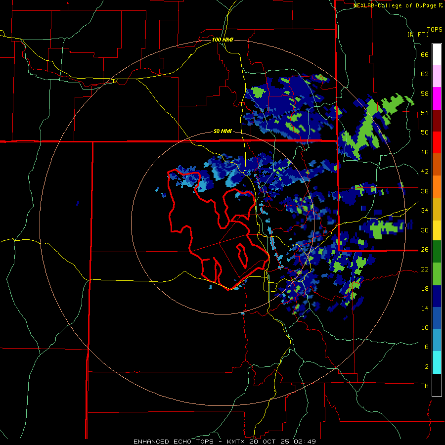445x445 pixels.
Task: Click the [K FT] units label
Action: coord(418,34)
